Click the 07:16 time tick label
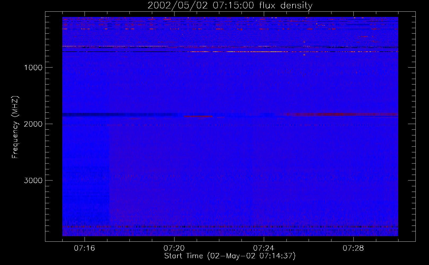Viewport: 429px width, 265px height. coord(85,248)
